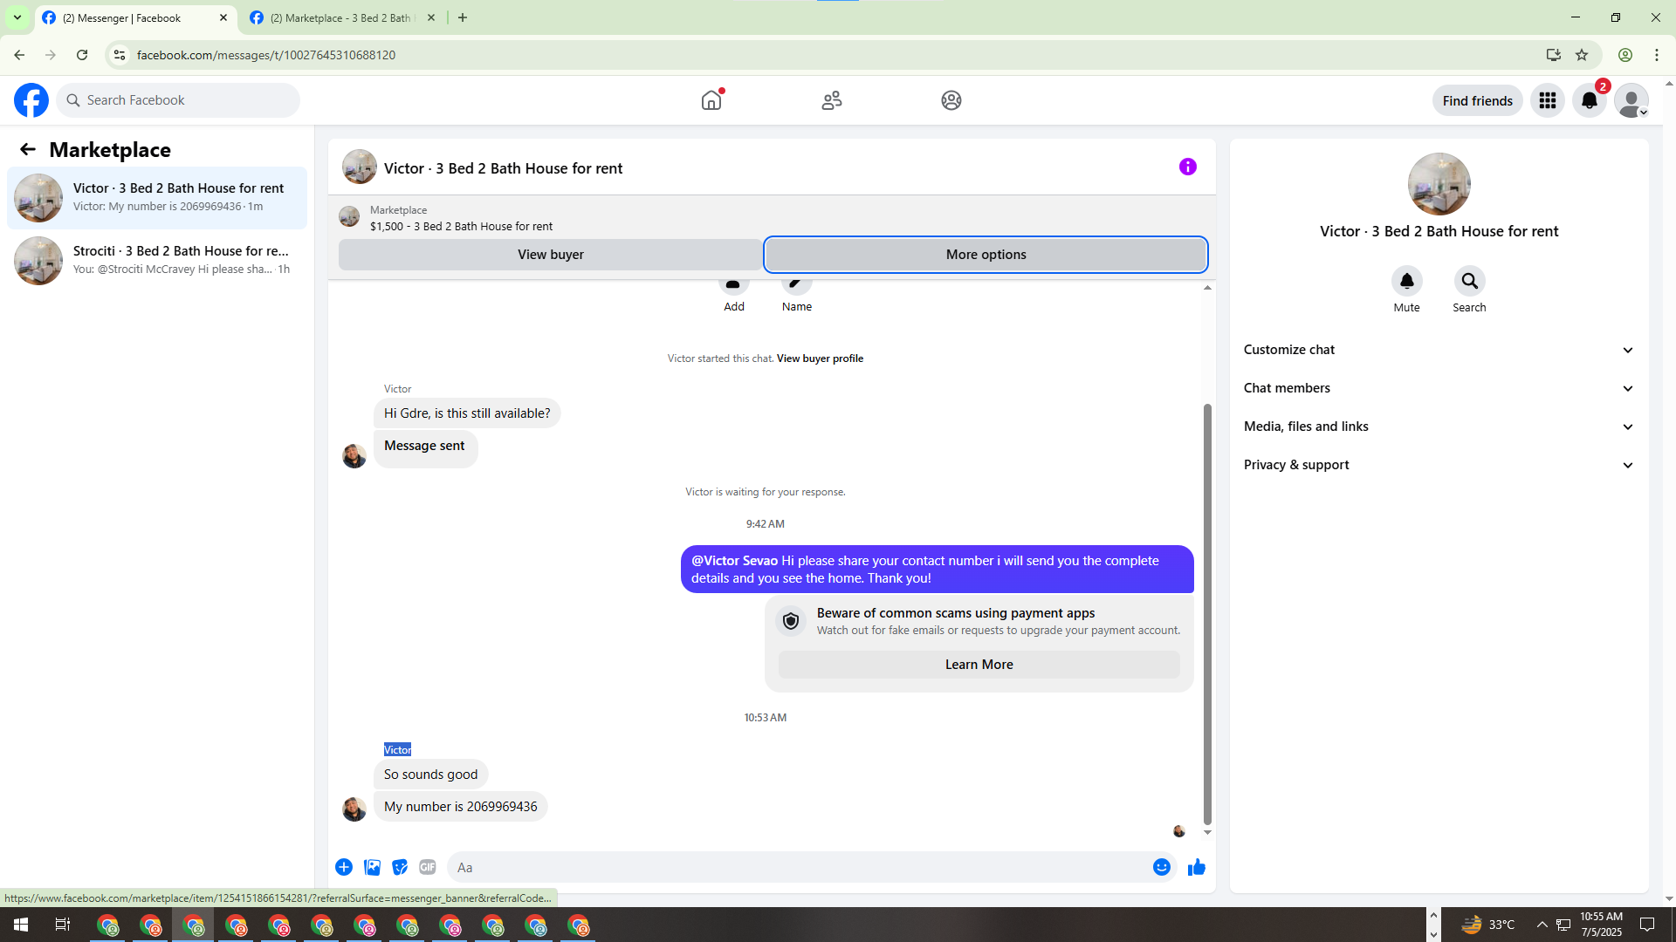The height and width of the screenshot is (942, 1676).
Task: Expand Media, files and links section
Action: pos(1438,427)
